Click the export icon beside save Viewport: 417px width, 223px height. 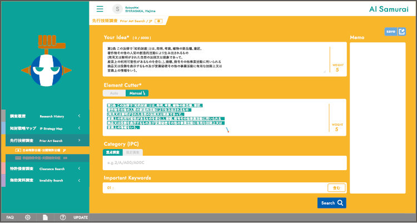coord(402,32)
